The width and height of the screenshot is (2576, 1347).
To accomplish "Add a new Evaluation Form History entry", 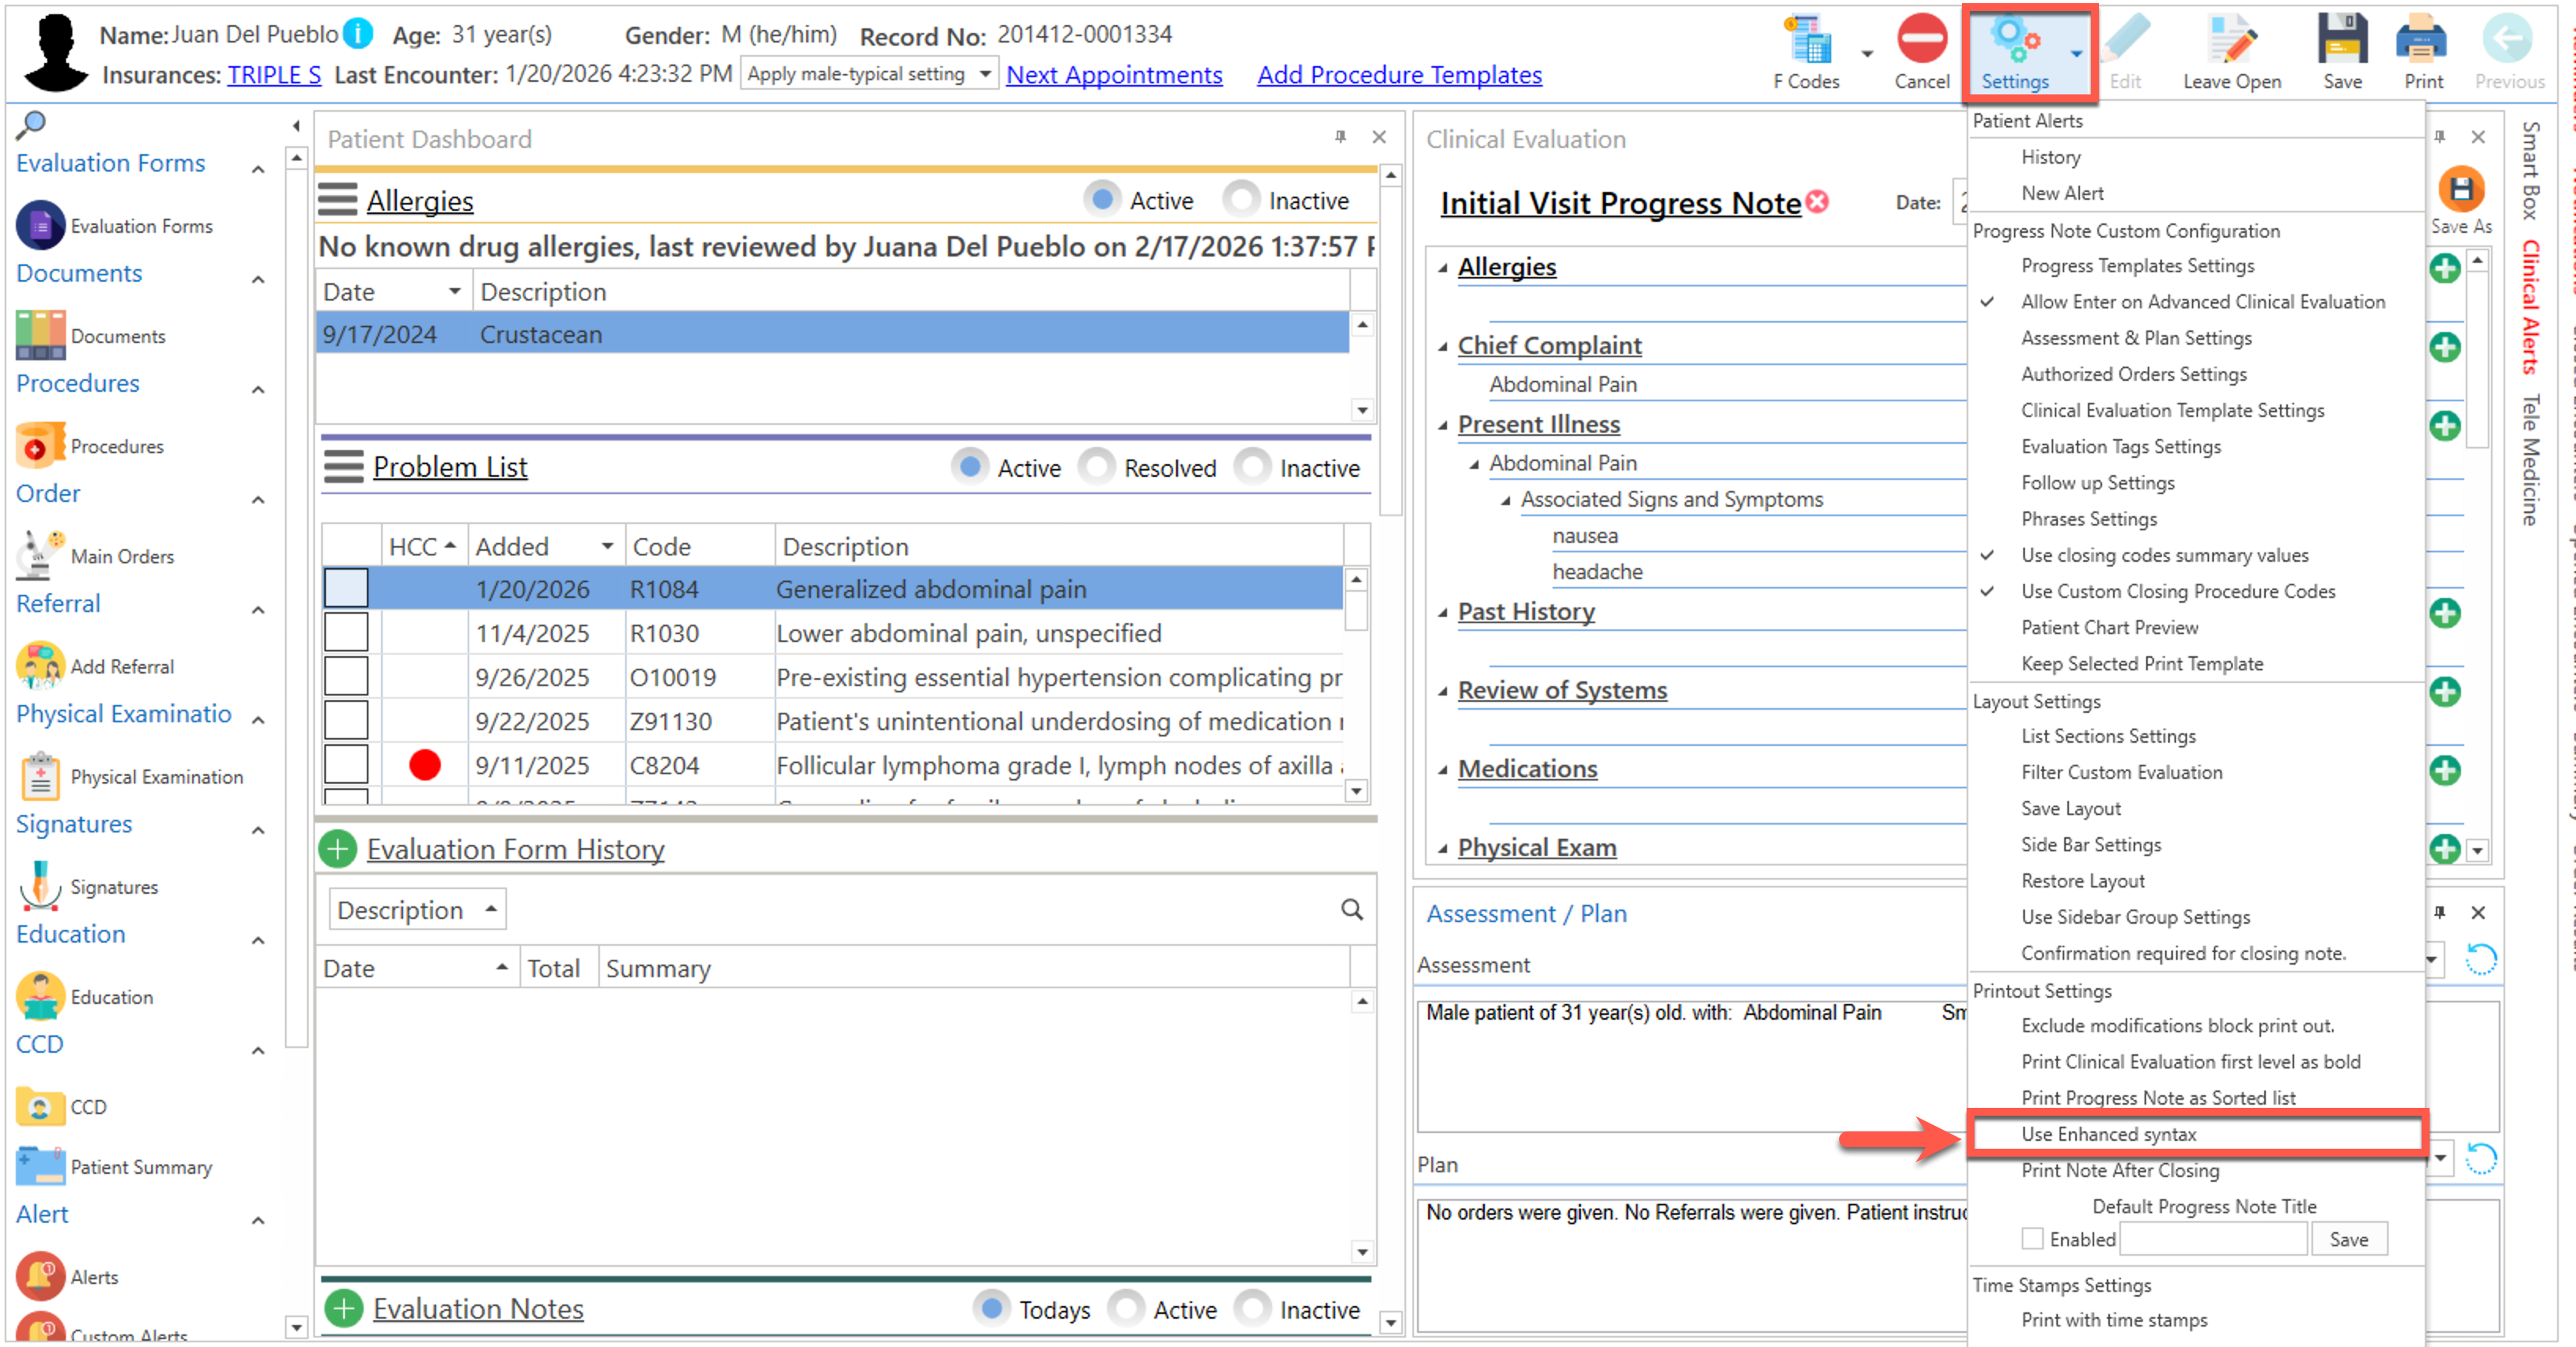I will [x=338, y=850].
